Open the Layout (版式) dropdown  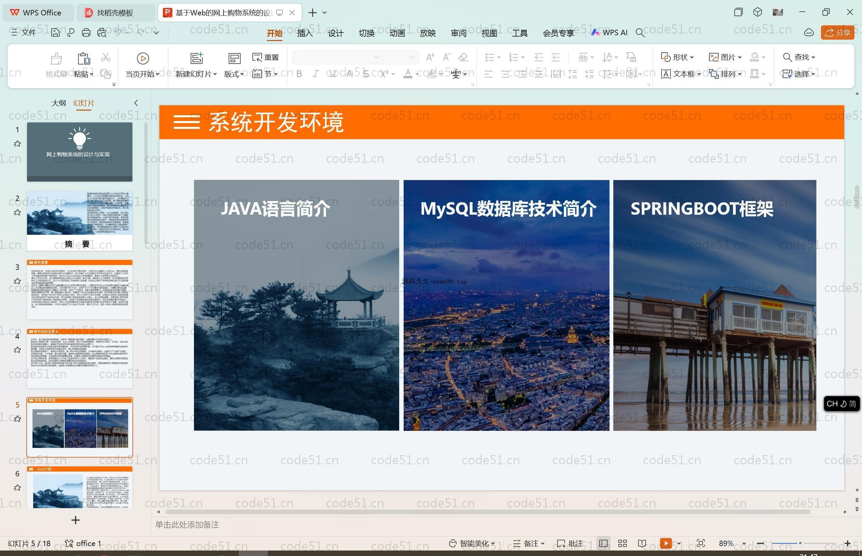(234, 74)
